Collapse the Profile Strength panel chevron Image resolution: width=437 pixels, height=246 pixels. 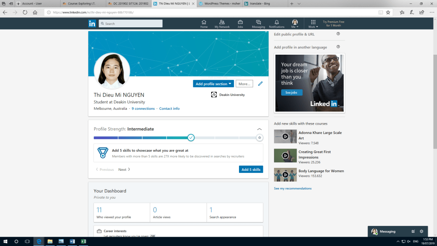click(259, 129)
